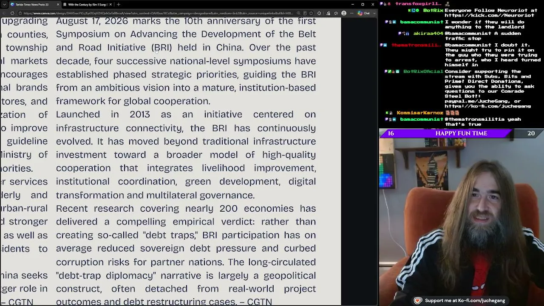Open the reader view icon in address bar
544x306 pixels.
pyautogui.click(x=305, y=13)
